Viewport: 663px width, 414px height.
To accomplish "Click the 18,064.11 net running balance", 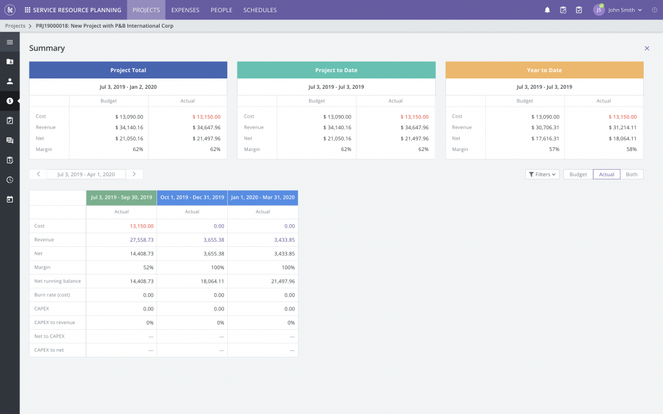I will (212, 281).
